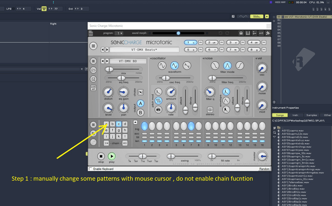The image size is (332, 206).
Task: Start Microtonic pattern playback
Action: pos(112,156)
